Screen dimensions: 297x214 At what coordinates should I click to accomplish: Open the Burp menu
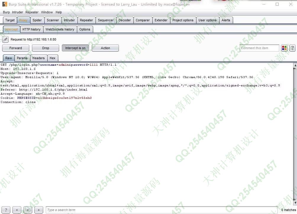[6, 12]
